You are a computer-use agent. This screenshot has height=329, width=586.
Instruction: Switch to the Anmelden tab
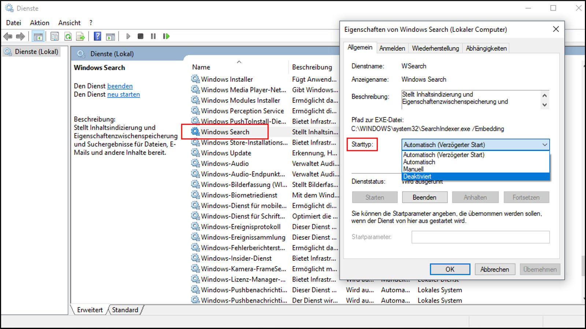pyautogui.click(x=392, y=48)
